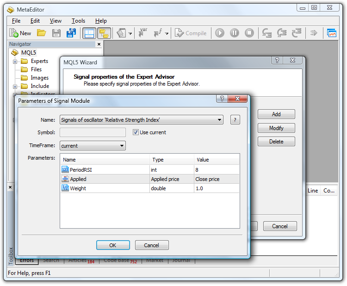Select the Close price value cell
Screen dimensions: 347x286
[x=217, y=179]
